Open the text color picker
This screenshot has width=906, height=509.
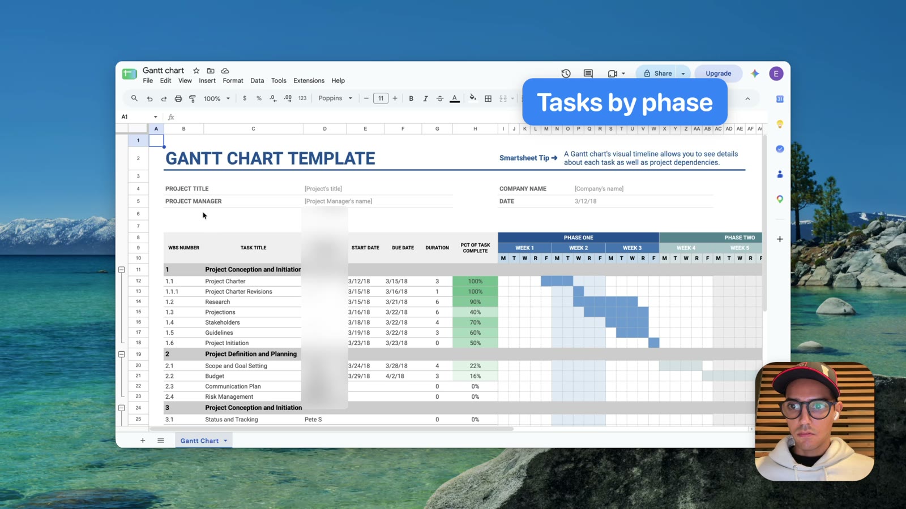coord(455,98)
